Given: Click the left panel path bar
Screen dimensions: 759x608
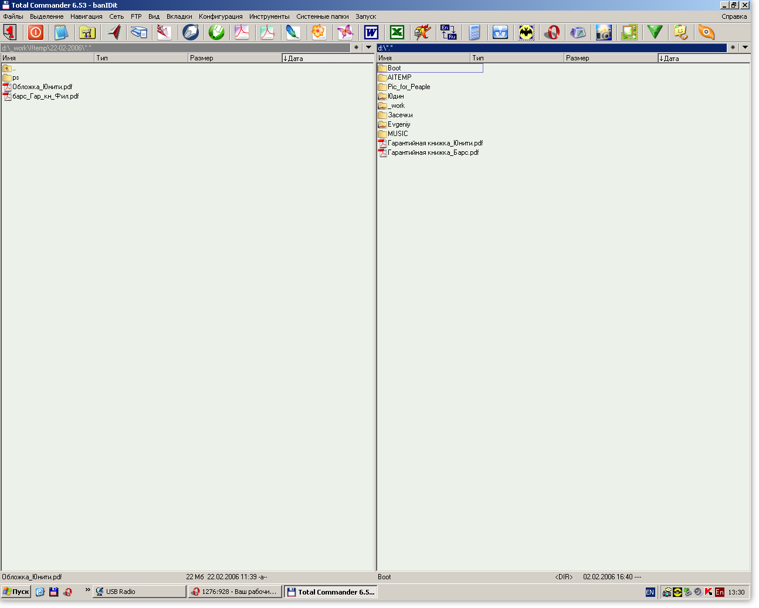Looking at the screenshot, I should pos(175,48).
